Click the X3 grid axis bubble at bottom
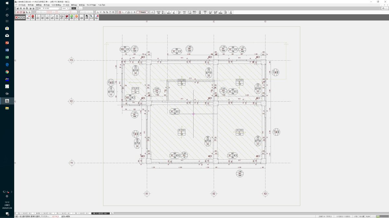Viewport: 389px width, 218px height. click(265, 194)
